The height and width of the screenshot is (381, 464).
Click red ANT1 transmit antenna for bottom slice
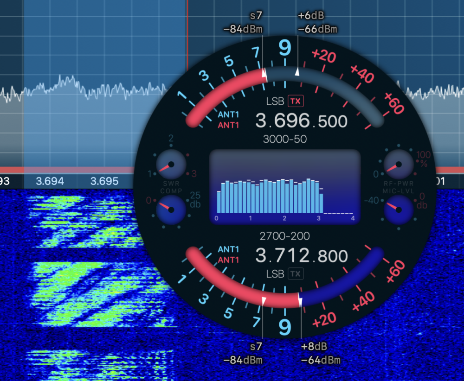(x=228, y=260)
